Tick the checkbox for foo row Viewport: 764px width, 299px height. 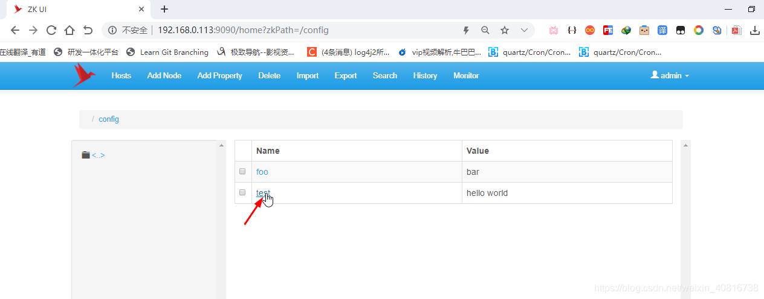tap(242, 171)
